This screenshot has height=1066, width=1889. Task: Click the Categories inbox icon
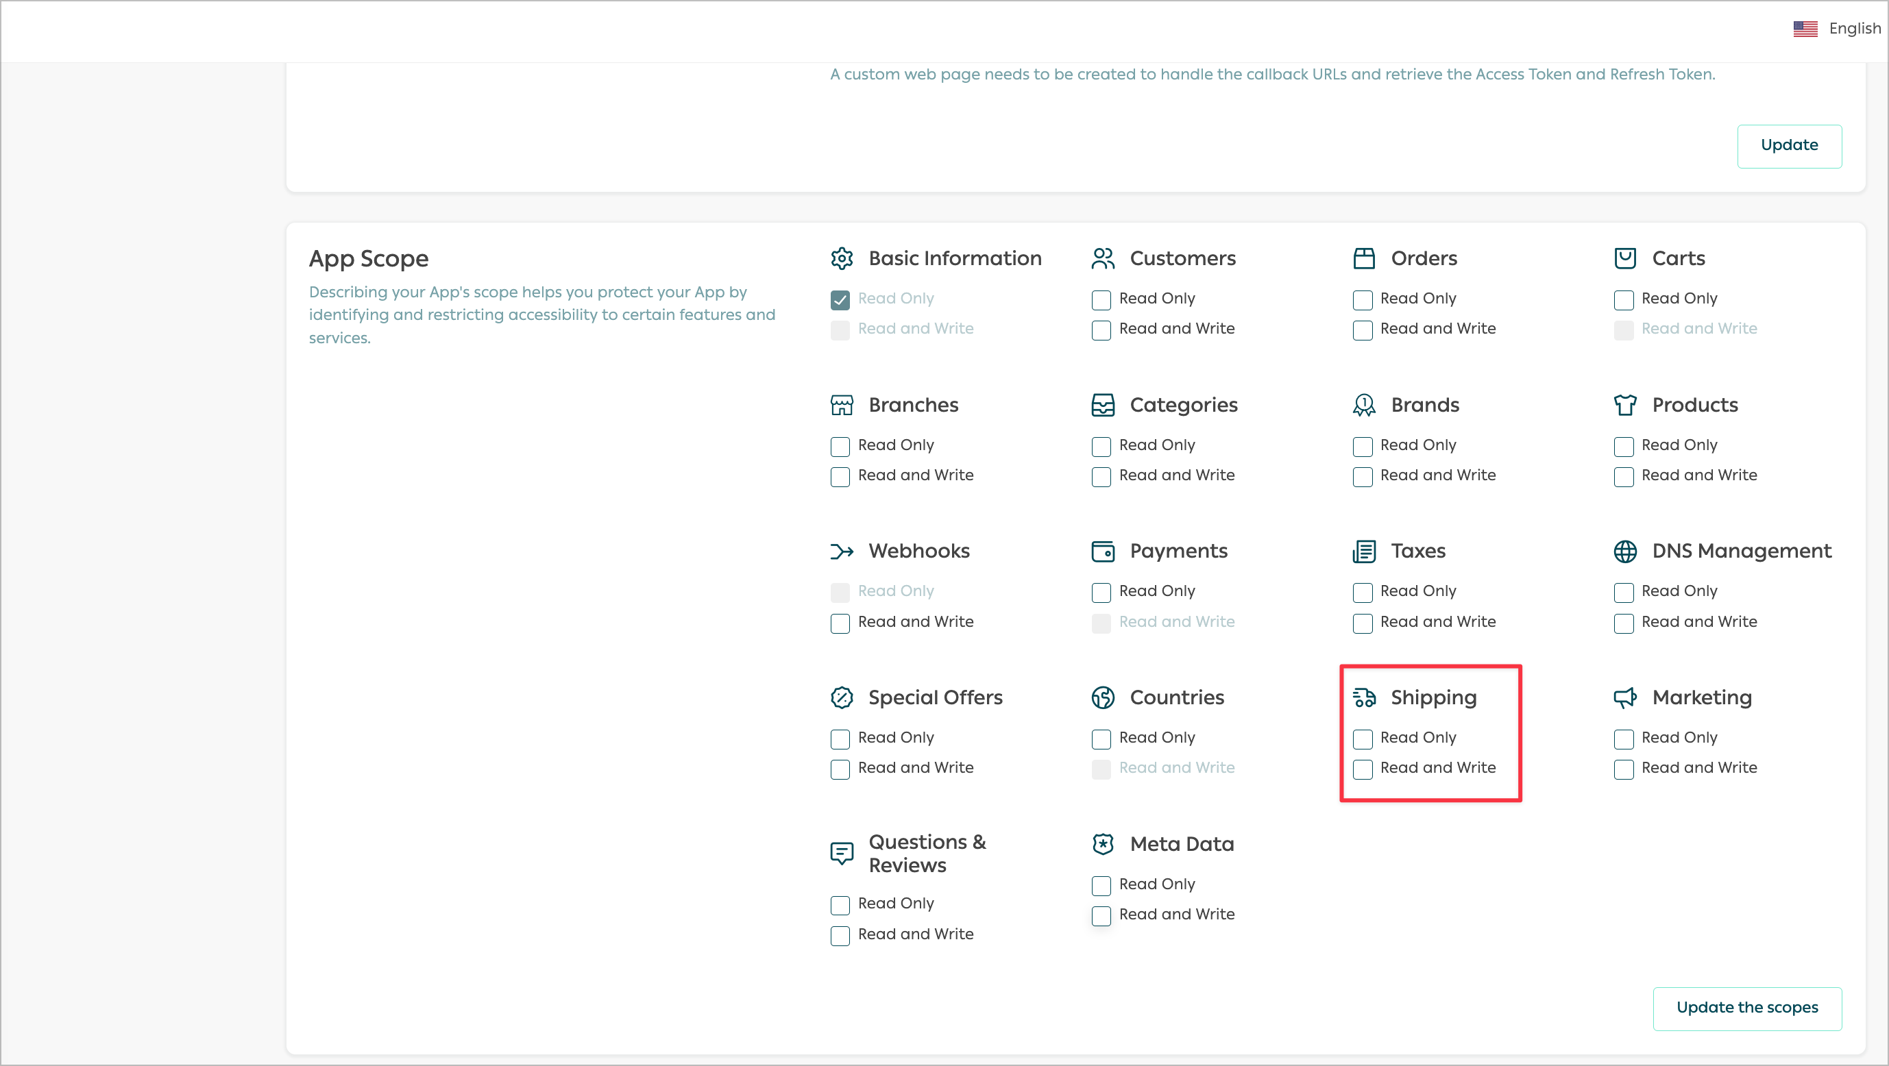coord(1102,405)
